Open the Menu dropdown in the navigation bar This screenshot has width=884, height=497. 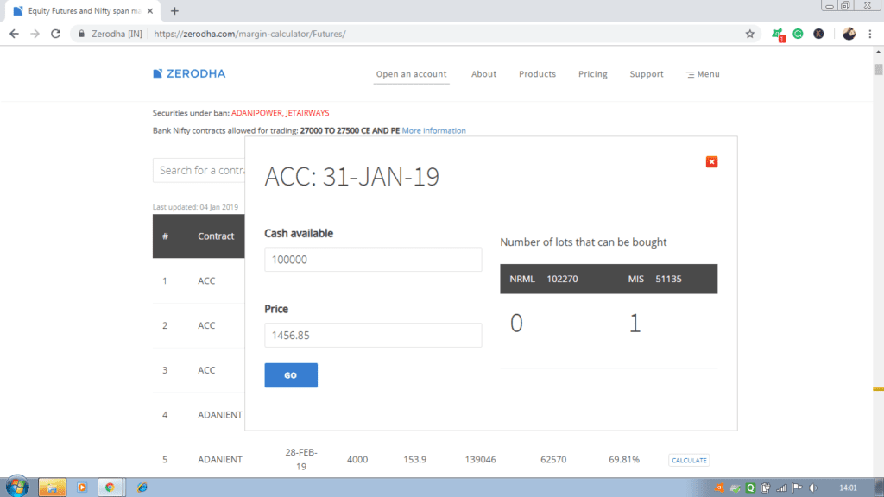702,73
